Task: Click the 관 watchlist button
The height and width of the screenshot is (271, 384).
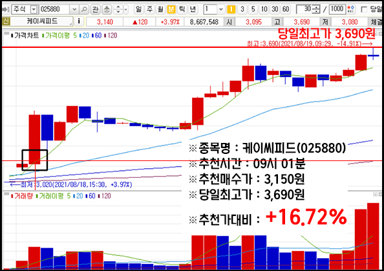Action: 95,10
